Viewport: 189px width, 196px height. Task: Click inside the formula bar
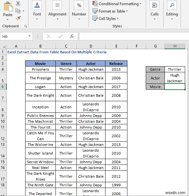pyautogui.click(x=134, y=36)
